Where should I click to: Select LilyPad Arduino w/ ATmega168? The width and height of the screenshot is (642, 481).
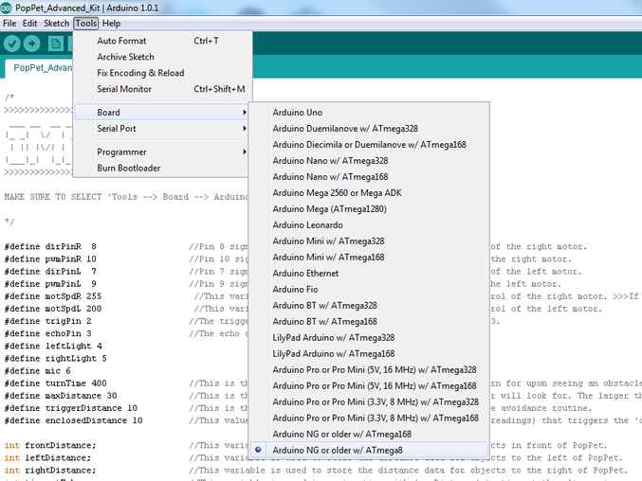tap(369, 353)
